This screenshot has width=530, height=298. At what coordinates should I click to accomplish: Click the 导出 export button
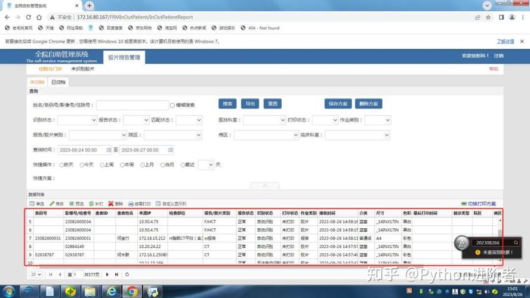(x=250, y=104)
